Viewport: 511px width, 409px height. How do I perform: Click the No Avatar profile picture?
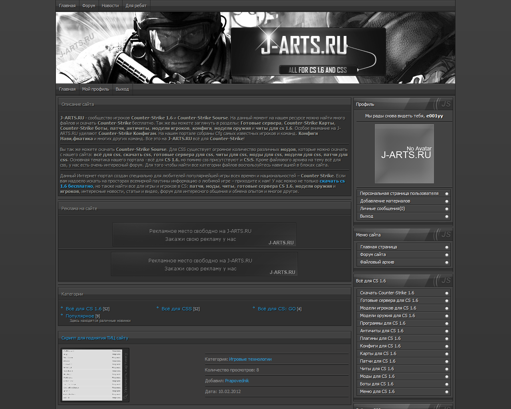click(404, 154)
